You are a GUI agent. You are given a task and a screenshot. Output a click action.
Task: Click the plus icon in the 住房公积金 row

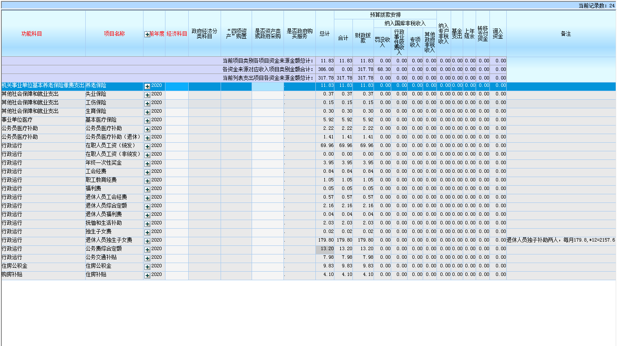coord(147,267)
